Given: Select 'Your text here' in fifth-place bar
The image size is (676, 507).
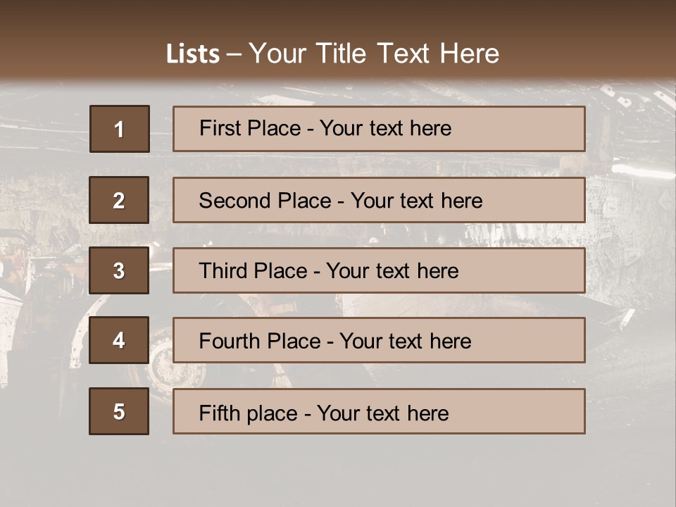Looking at the screenshot, I should tap(382, 413).
